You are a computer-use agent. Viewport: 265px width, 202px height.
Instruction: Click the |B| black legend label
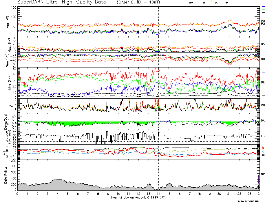263,155
